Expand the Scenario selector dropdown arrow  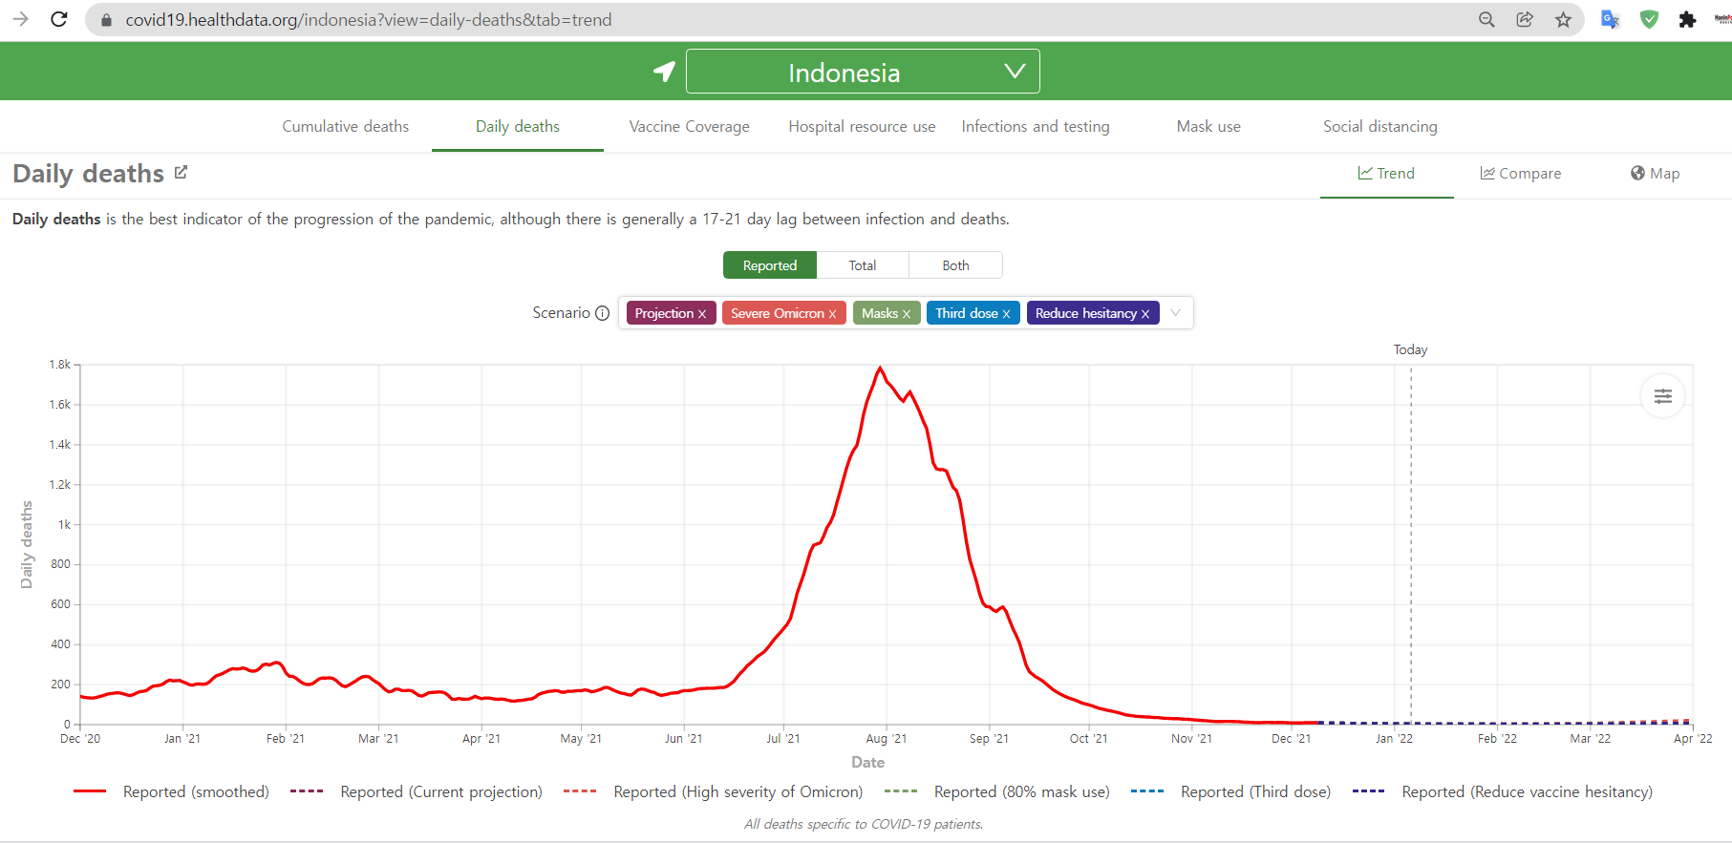pyautogui.click(x=1176, y=313)
